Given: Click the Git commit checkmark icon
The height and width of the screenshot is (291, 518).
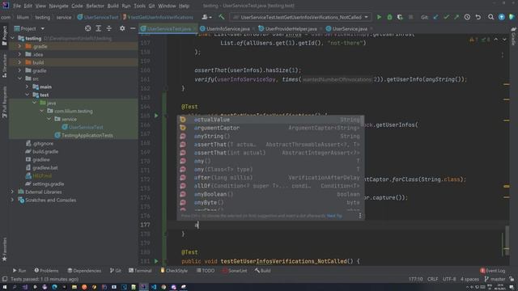Looking at the screenshot, I should click(446, 17).
